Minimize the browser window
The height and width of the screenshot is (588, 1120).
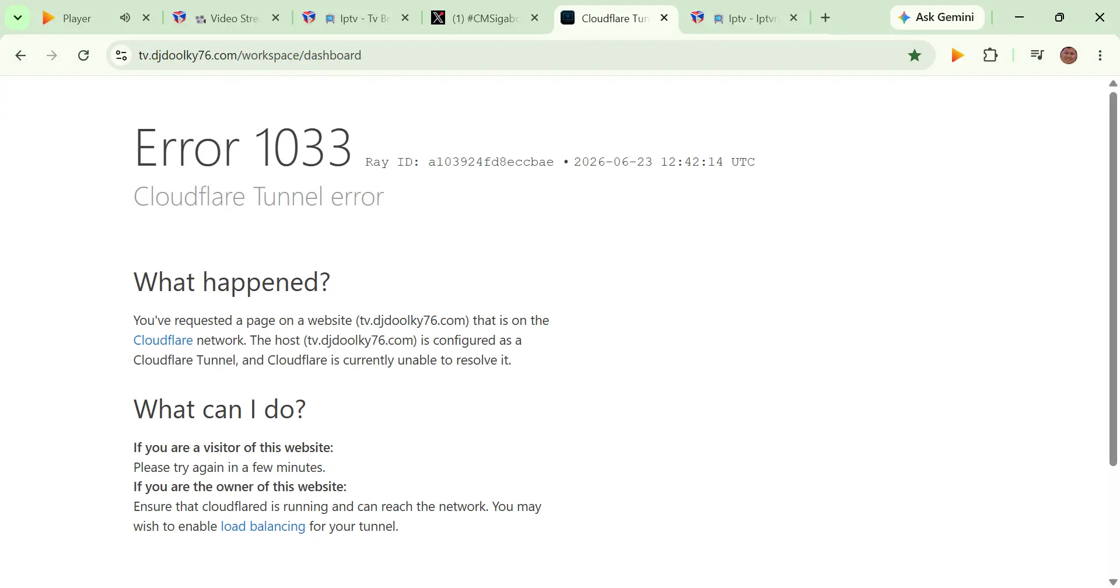[x=1020, y=17]
